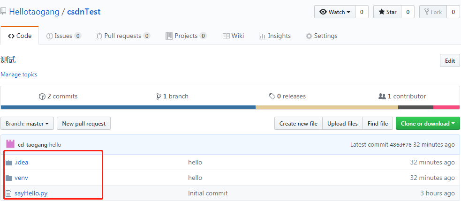Screen dimensions: 461x201
Task: View the 1 branch link
Action: pyautogui.click(x=172, y=97)
